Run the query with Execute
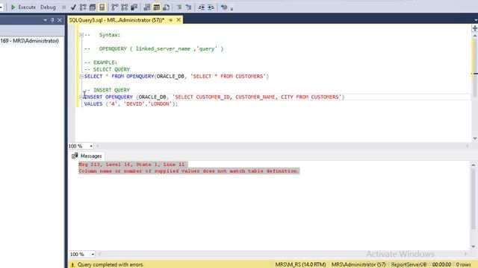 pos(23,7)
